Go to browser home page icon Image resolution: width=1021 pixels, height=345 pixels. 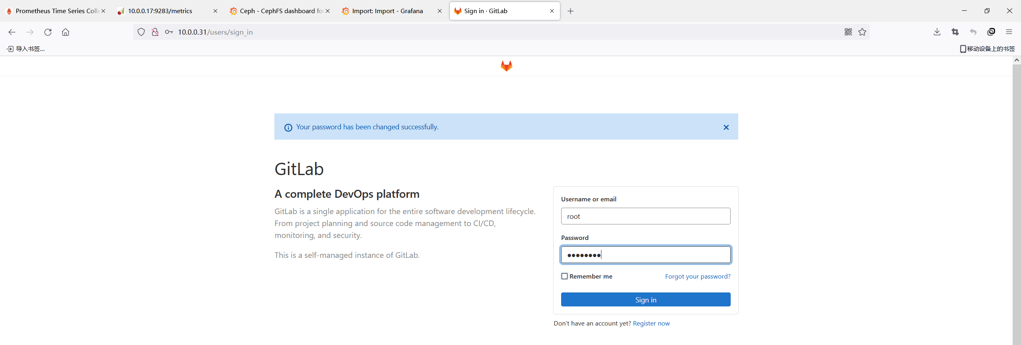[x=65, y=32]
